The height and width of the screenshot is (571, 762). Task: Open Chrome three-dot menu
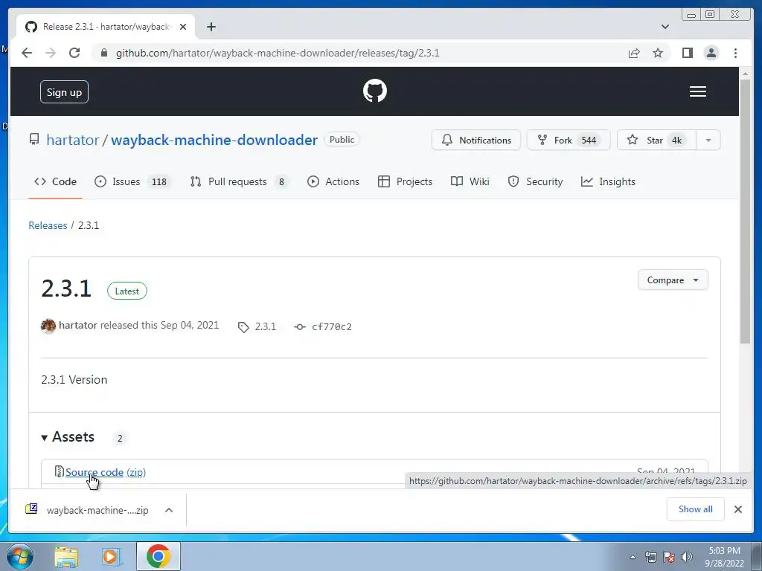[735, 53]
